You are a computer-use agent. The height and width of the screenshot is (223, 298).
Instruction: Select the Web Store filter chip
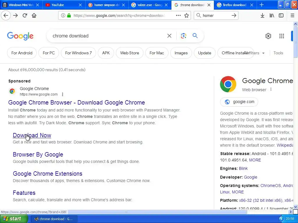pos(130,53)
